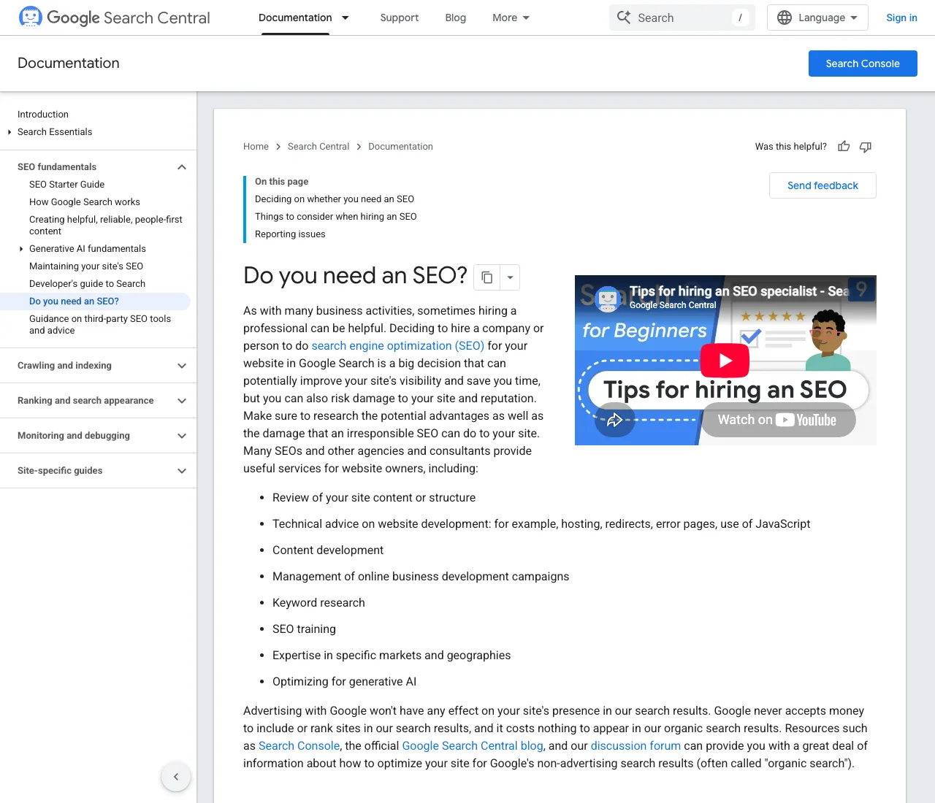Jump to Reporting issues section
The width and height of the screenshot is (935, 803).
coord(290,234)
